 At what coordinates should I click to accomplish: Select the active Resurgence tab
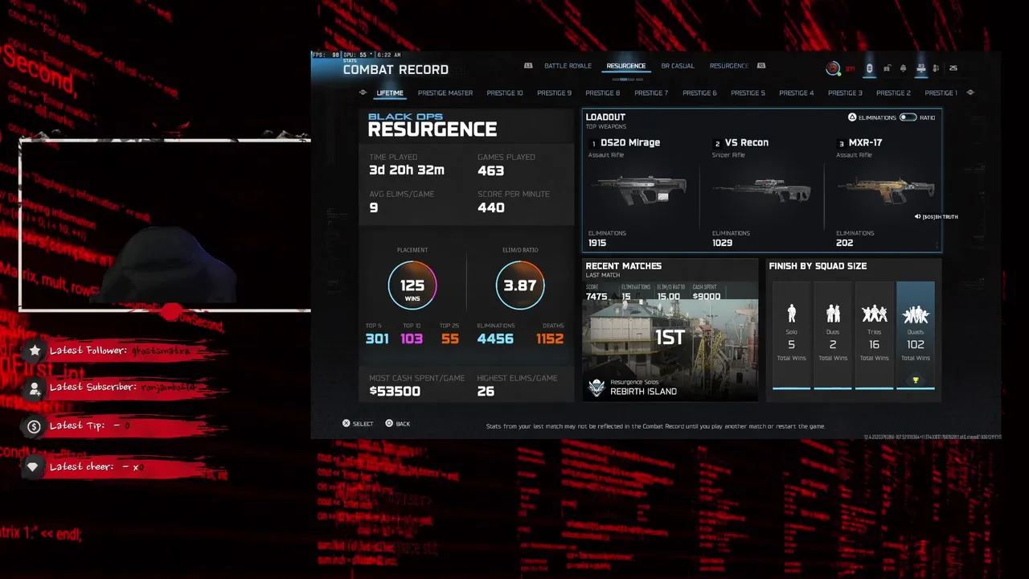coord(626,66)
